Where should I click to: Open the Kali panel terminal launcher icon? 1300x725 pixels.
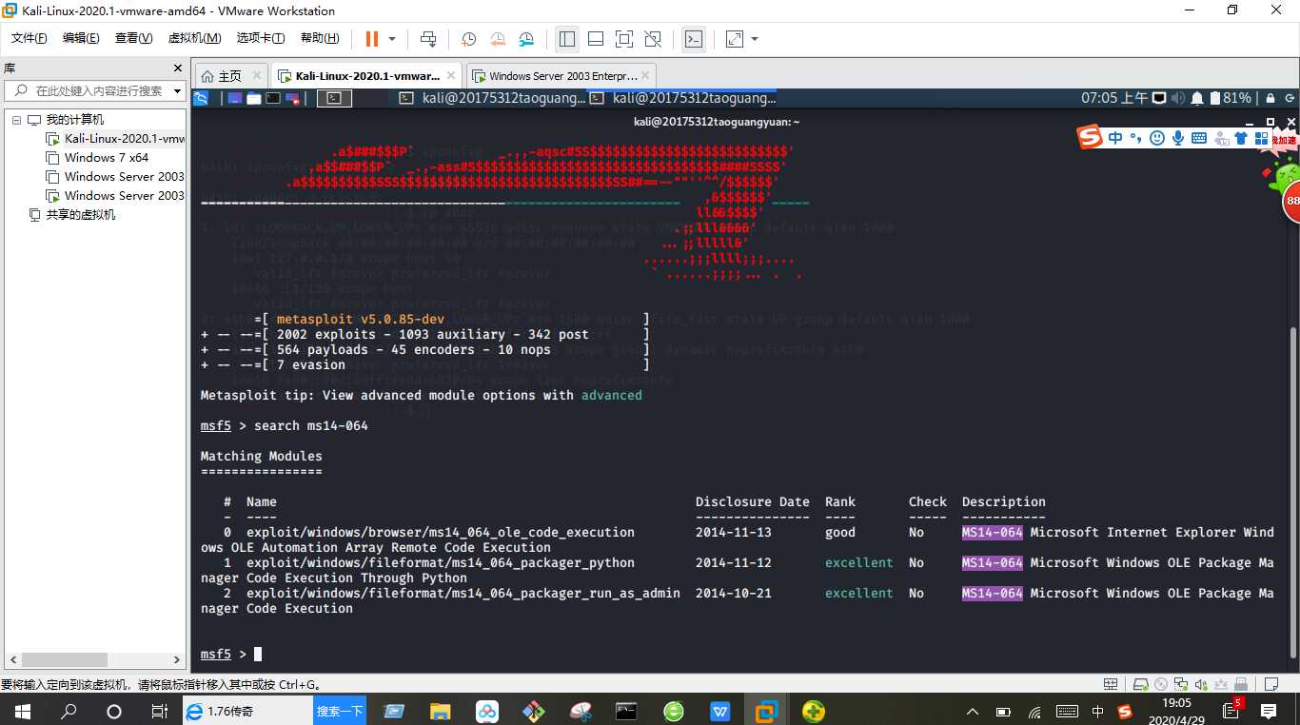click(x=273, y=98)
